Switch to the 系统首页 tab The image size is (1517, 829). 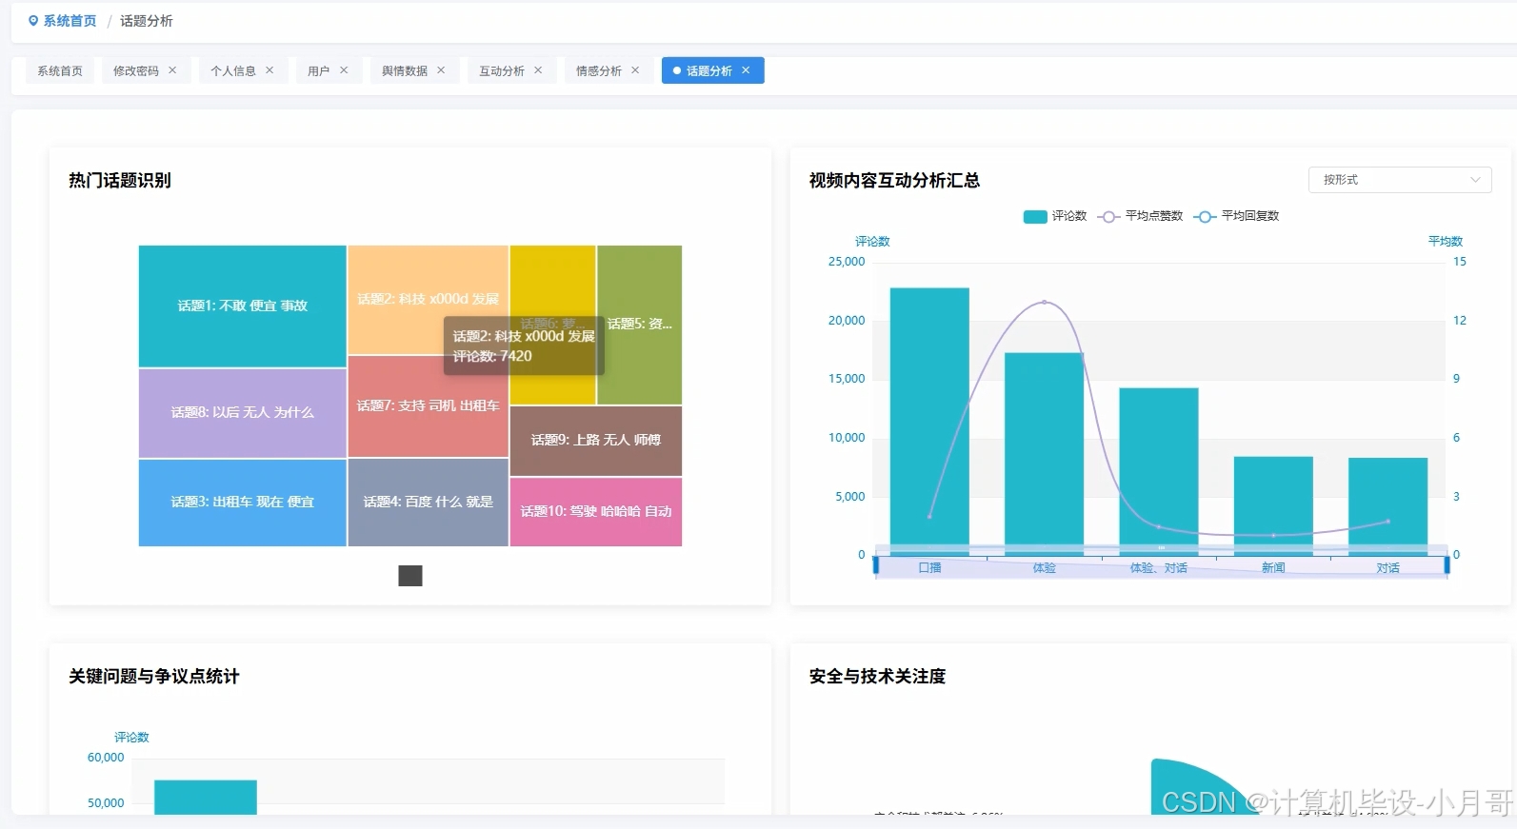pyautogui.click(x=60, y=71)
